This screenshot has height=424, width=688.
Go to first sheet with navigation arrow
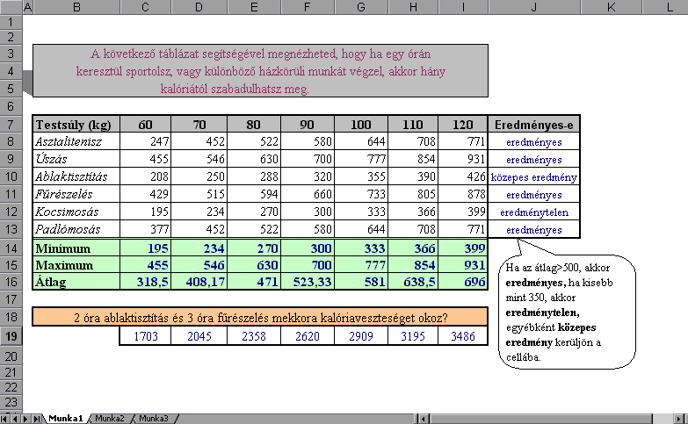coord(4,419)
